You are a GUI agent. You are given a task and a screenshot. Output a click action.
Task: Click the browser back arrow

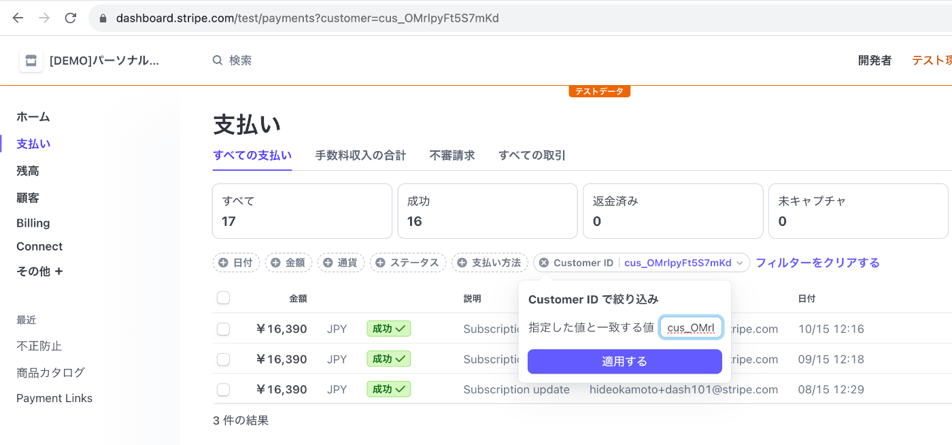18,18
